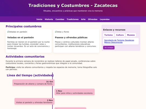Screen dimensions: 146x109
Task: Click the text Familias se reúnen en el panteón
Action: tap(28, 45)
